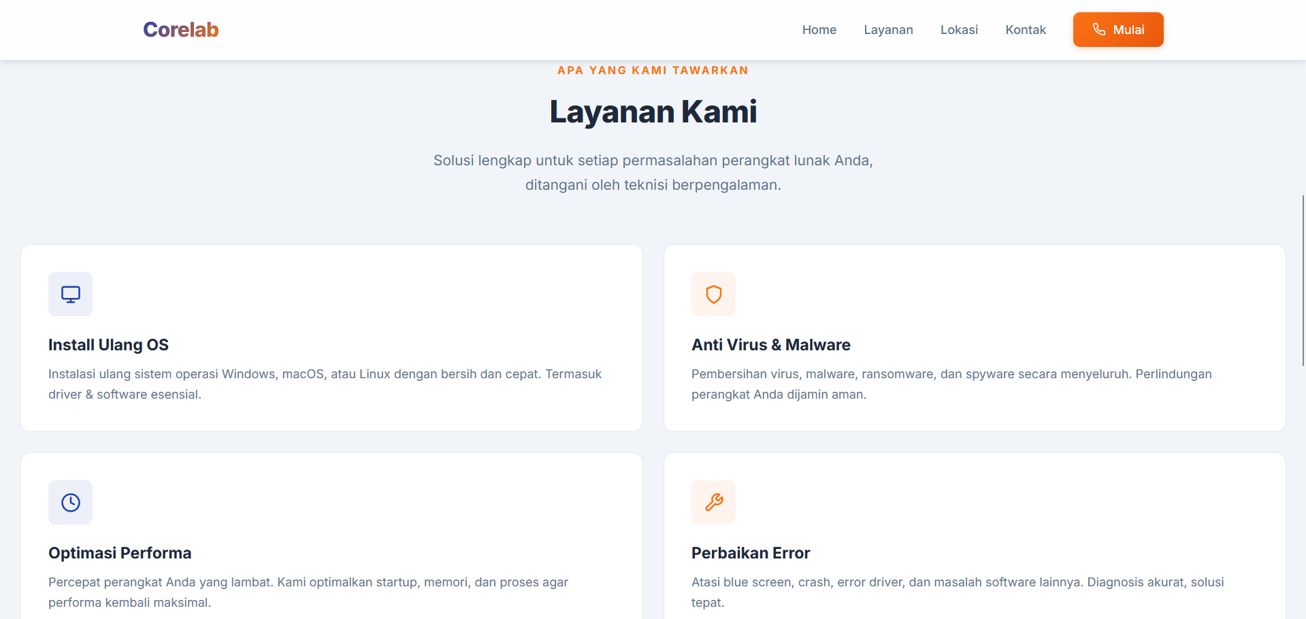Click the description starting 'Atasi blue screen'
The width and height of the screenshot is (1306, 619).
tap(958, 592)
